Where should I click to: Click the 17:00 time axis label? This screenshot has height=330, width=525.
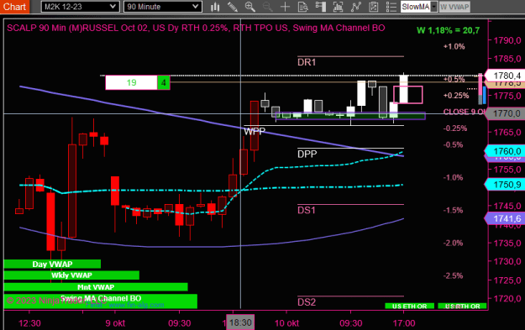[x=404, y=323]
